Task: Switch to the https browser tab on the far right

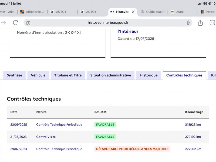Action: point(208,12)
